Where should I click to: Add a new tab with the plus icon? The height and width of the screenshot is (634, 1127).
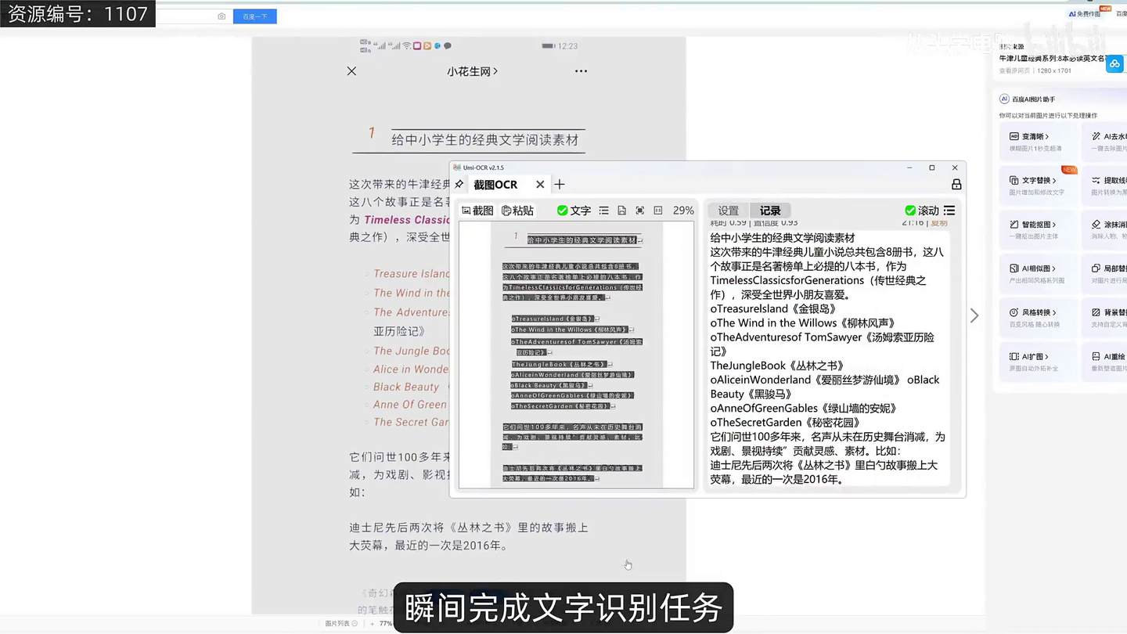[x=560, y=185]
